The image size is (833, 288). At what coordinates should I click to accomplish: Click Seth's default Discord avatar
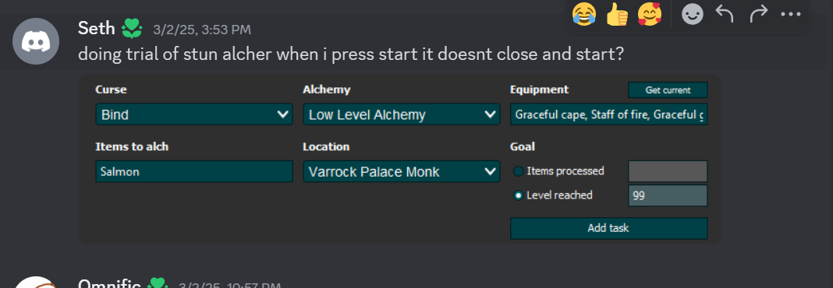[x=36, y=40]
